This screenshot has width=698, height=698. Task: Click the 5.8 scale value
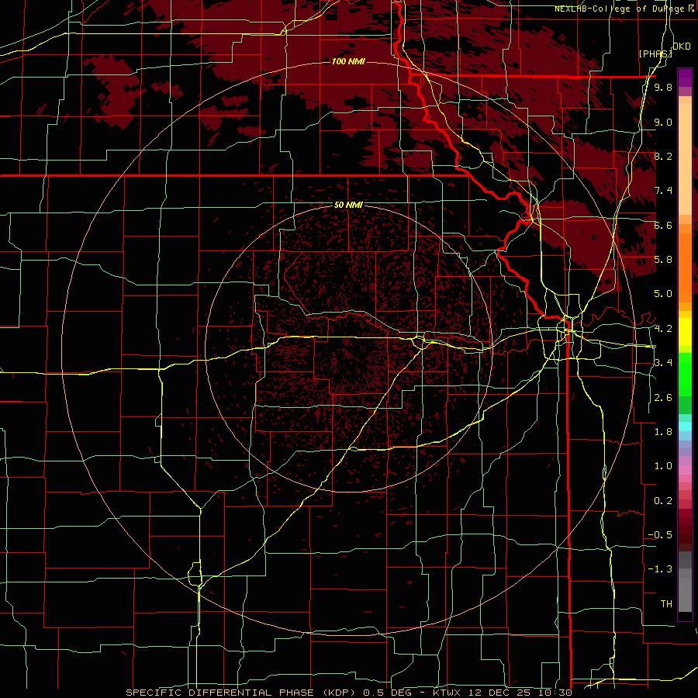663,260
